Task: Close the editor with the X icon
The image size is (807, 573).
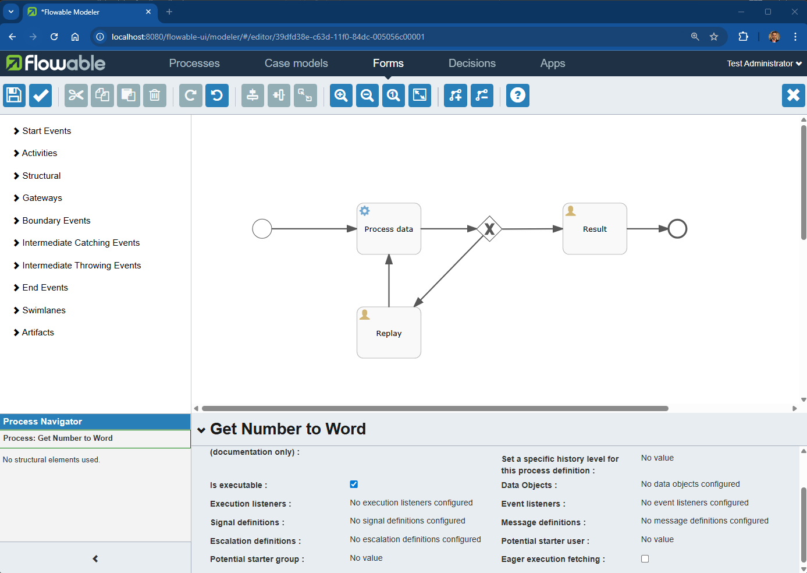Action: (x=793, y=95)
